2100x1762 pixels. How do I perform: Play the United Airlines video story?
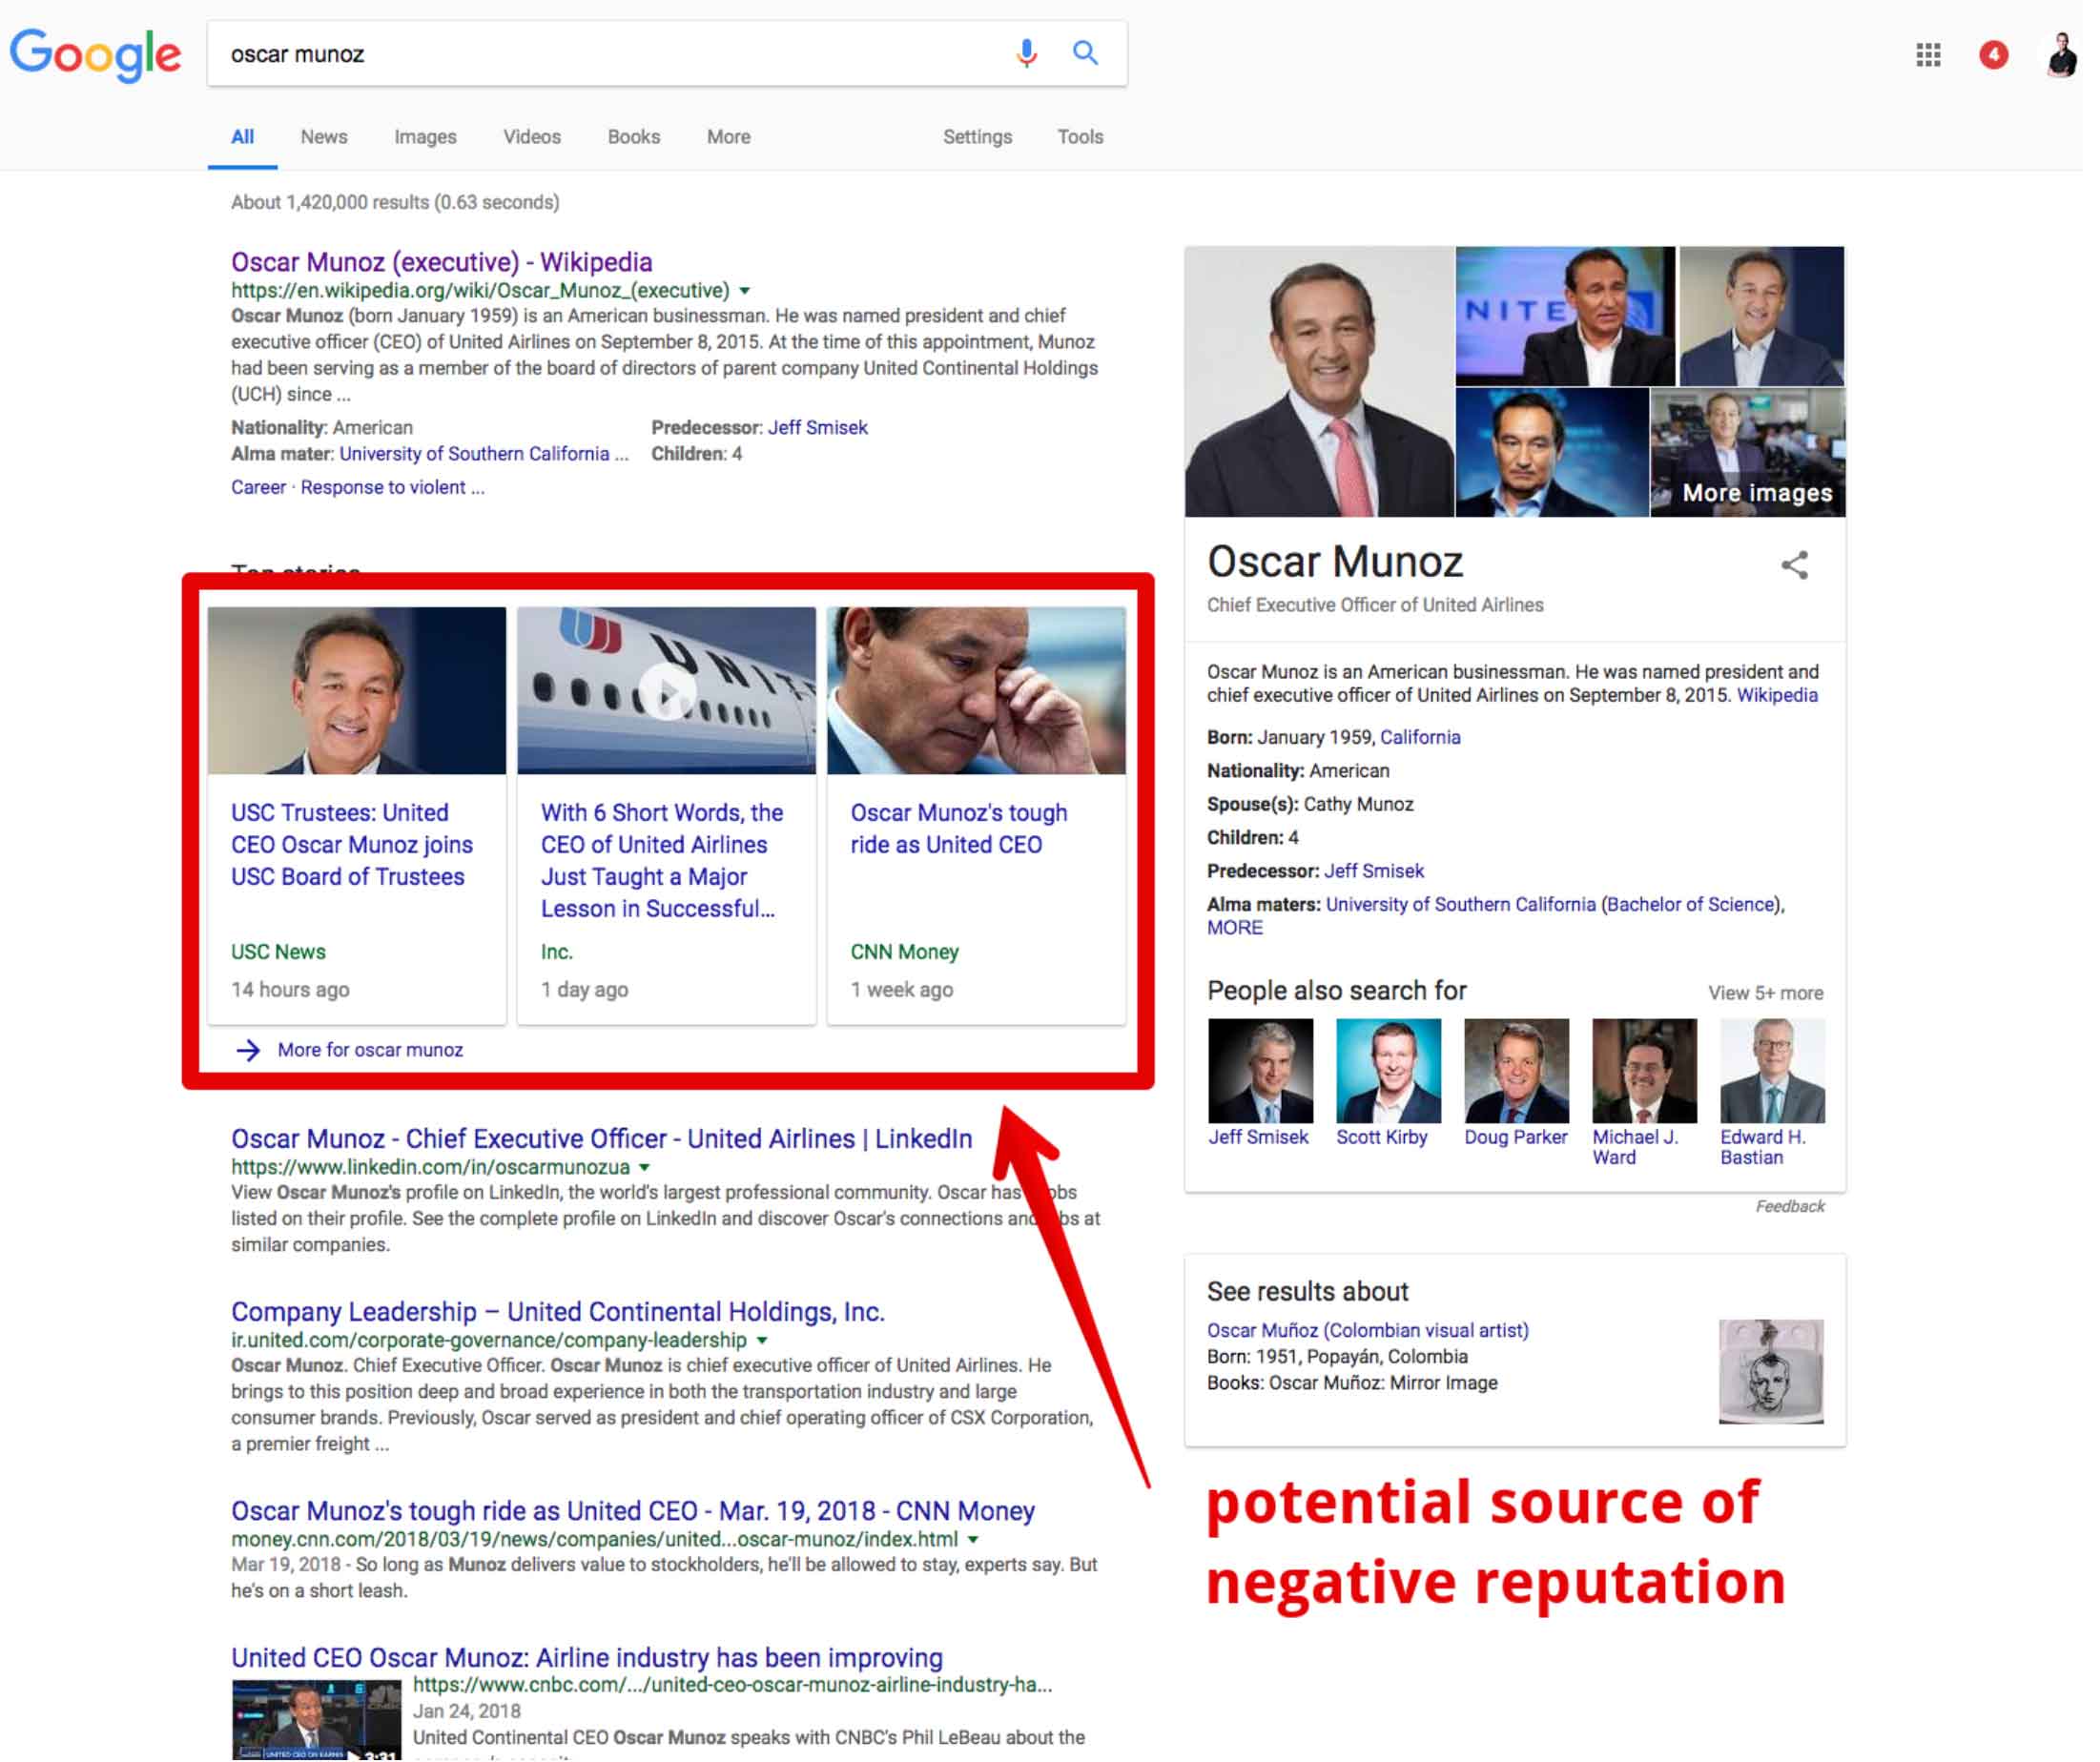pos(667,692)
